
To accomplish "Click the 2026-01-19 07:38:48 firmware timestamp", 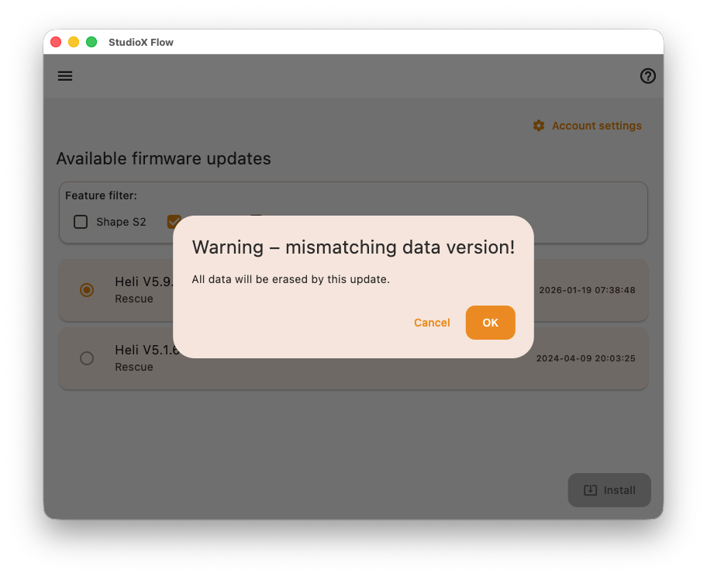I will click(x=587, y=290).
